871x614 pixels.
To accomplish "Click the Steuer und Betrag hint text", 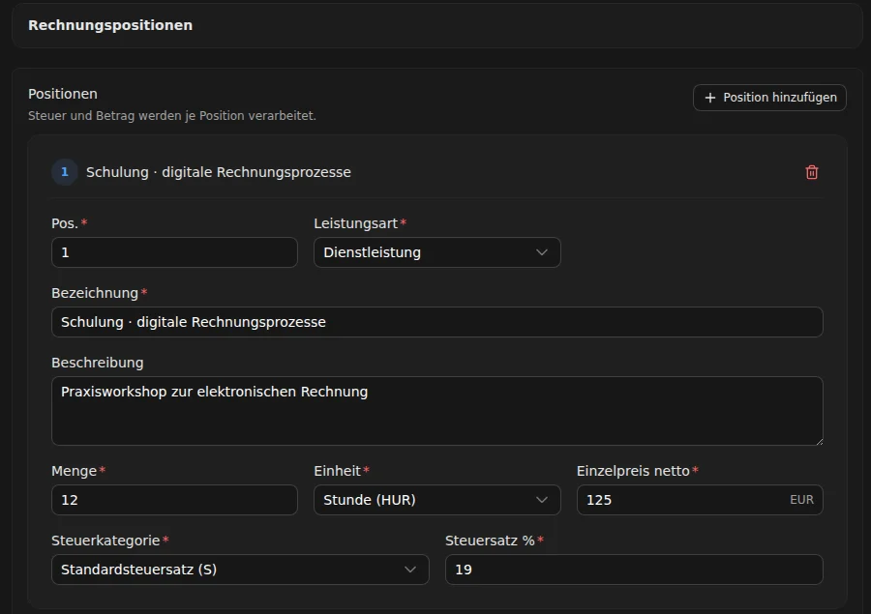I will [x=171, y=116].
